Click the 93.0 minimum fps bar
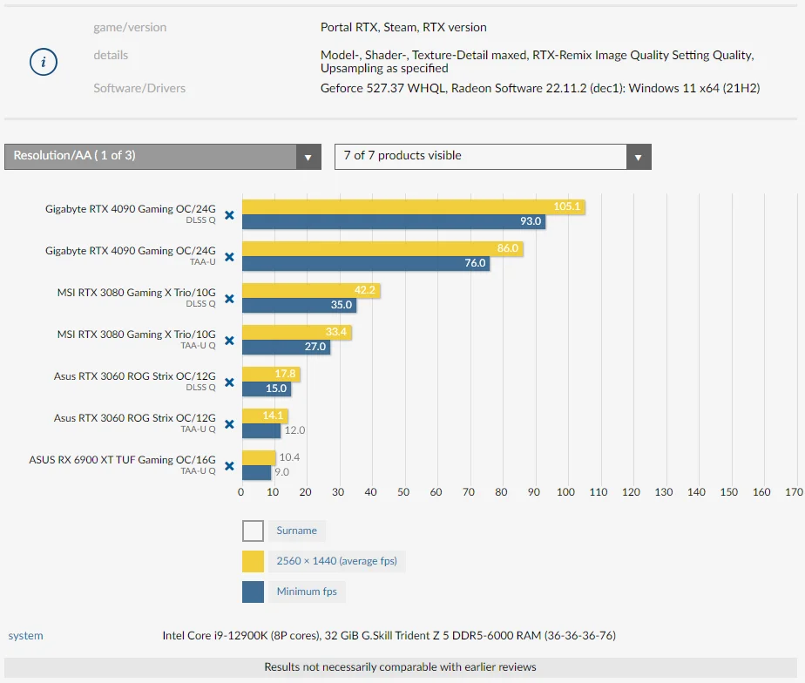The image size is (805, 683). [x=394, y=222]
